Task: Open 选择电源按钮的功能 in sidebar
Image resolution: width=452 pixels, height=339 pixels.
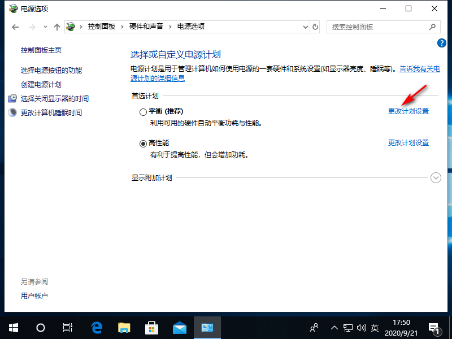Action: 51,70
